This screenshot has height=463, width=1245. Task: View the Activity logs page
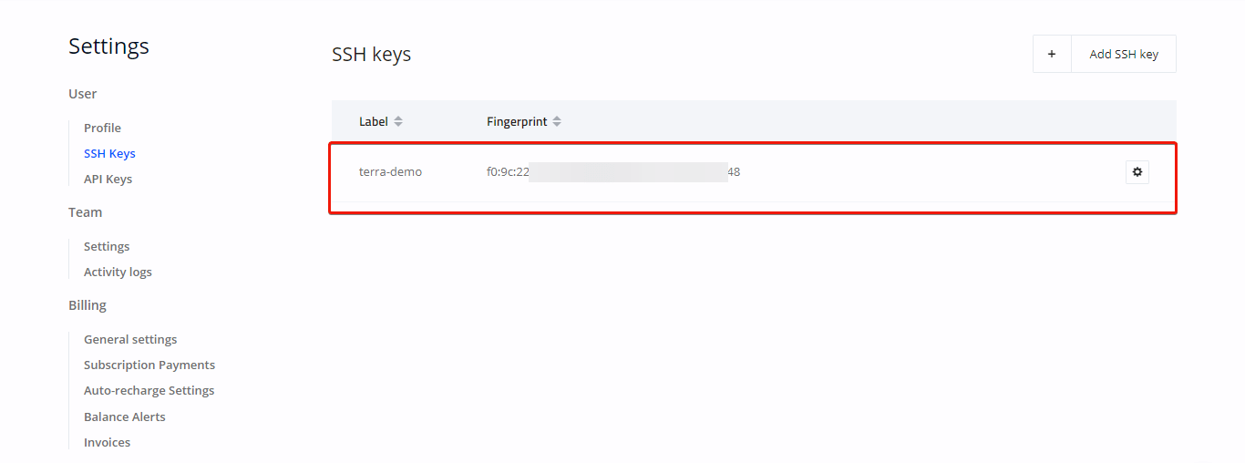point(118,272)
